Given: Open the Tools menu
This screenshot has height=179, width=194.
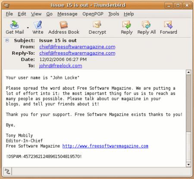Looking at the screenshot, I should (x=114, y=14).
